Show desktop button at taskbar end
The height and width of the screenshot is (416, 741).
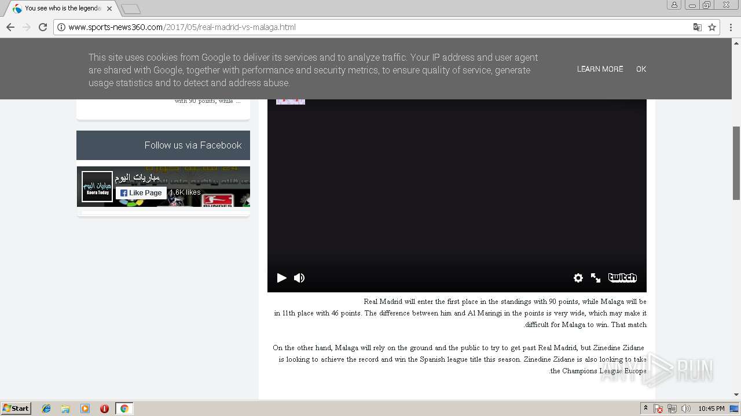click(x=735, y=408)
